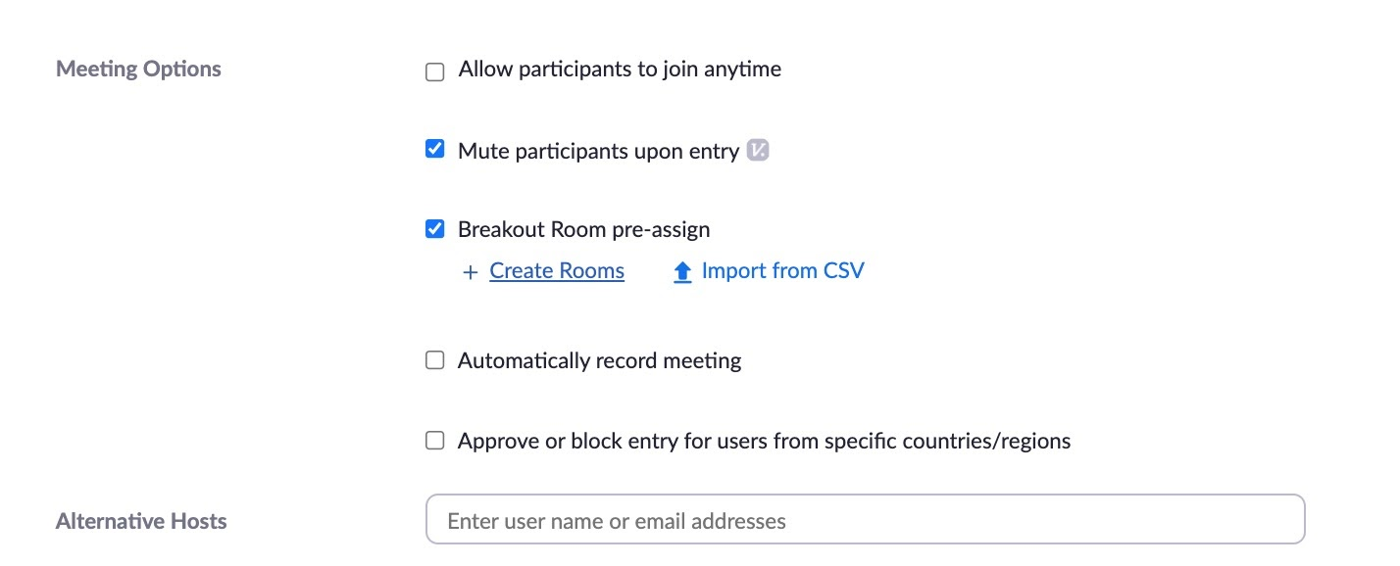1400x566 pixels.
Task: Click the 'Breakout Room pre-assign' label text
Action: [x=583, y=230]
